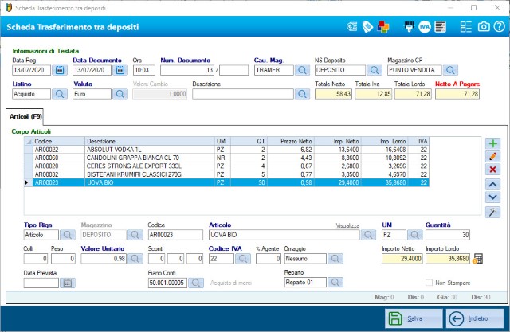Edit selected row with pencil icon

point(492,157)
